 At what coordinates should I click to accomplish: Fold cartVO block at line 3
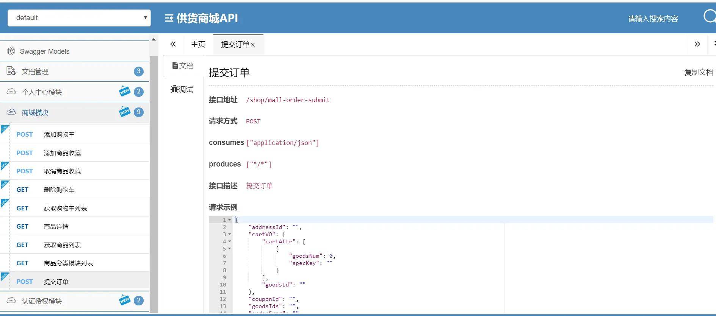229,234
